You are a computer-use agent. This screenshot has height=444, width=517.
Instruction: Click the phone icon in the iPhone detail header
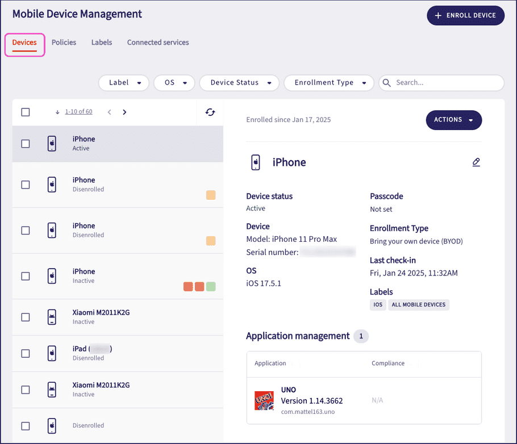tap(256, 162)
